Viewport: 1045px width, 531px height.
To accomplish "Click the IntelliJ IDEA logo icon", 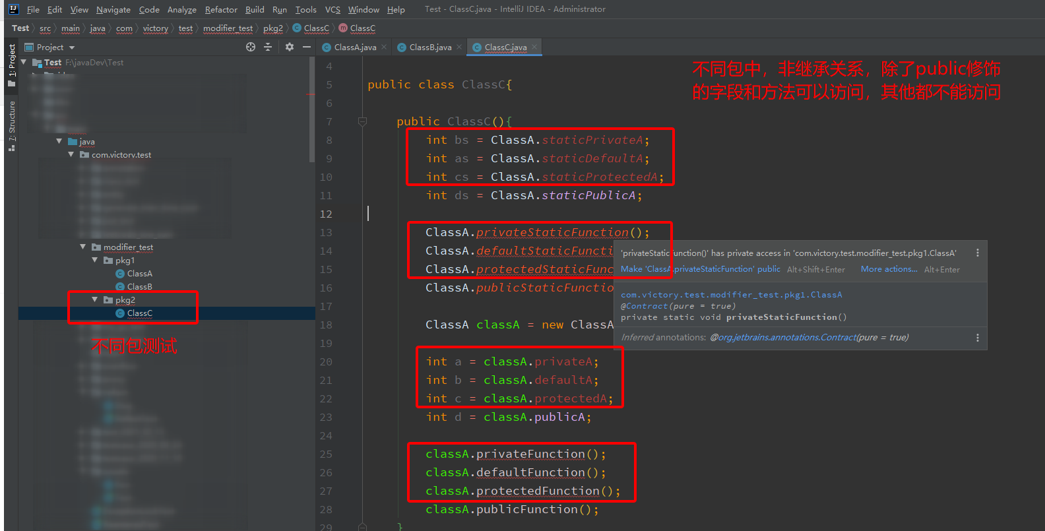I will click(13, 9).
